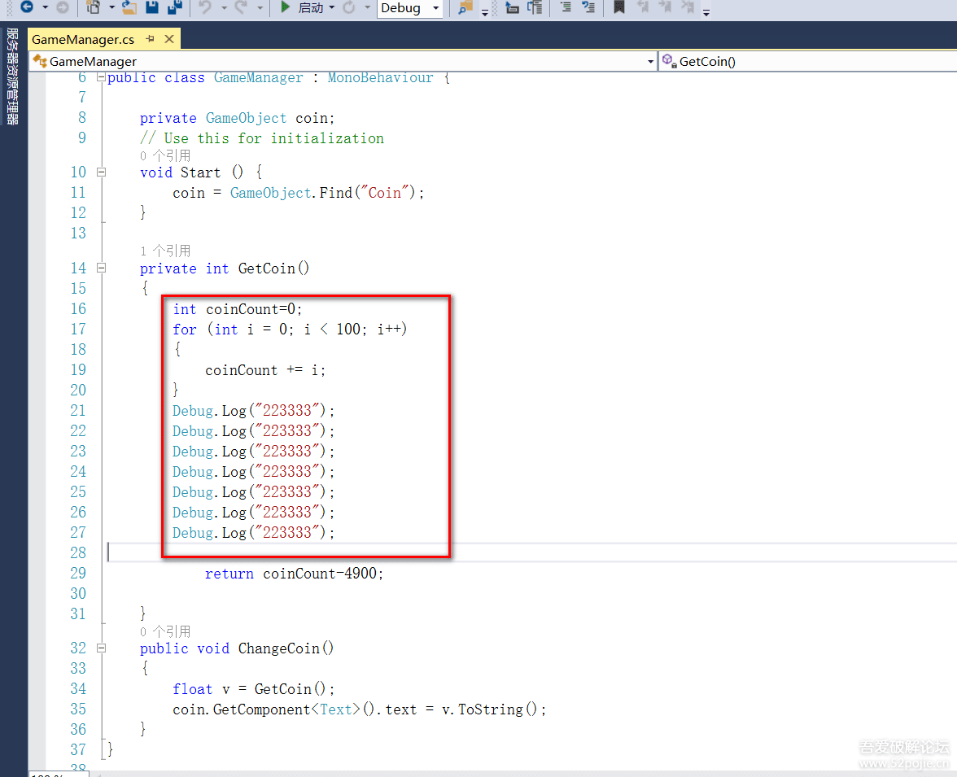Save the current file with Save icon
The height and width of the screenshot is (777, 957).
click(152, 7)
